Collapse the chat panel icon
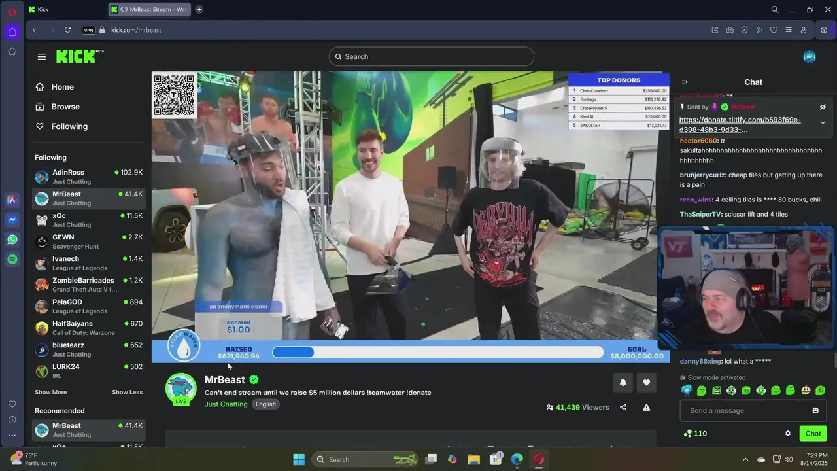 (x=685, y=82)
